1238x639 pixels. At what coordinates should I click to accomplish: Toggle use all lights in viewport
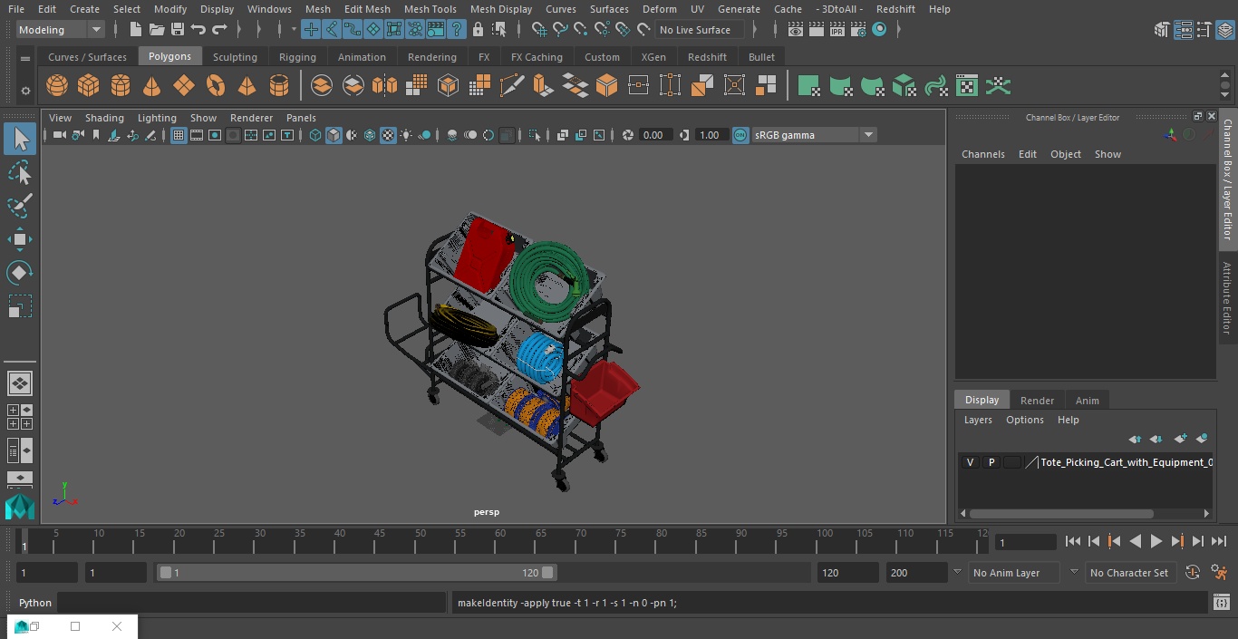pos(406,135)
